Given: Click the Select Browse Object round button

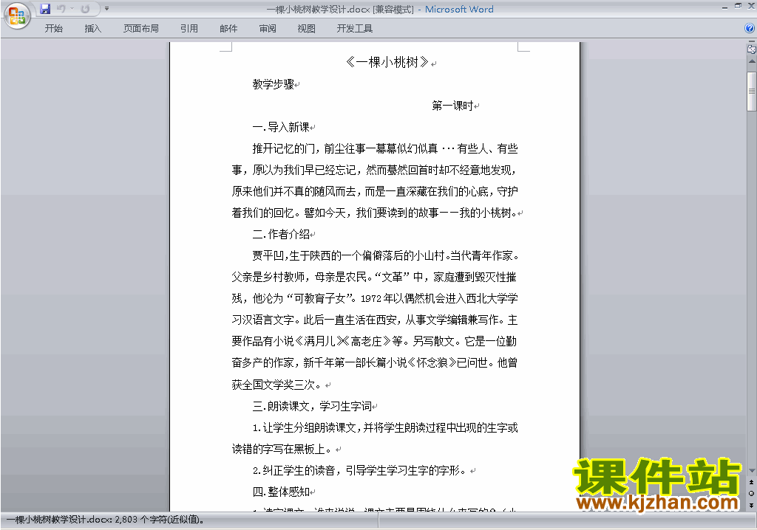Looking at the screenshot, I should click(751, 493).
